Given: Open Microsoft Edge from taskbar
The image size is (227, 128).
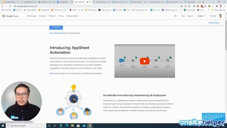Looking at the screenshot, I should pyautogui.click(x=67, y=126).
